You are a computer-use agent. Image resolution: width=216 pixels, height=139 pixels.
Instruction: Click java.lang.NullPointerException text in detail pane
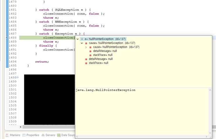click(105, 90)
